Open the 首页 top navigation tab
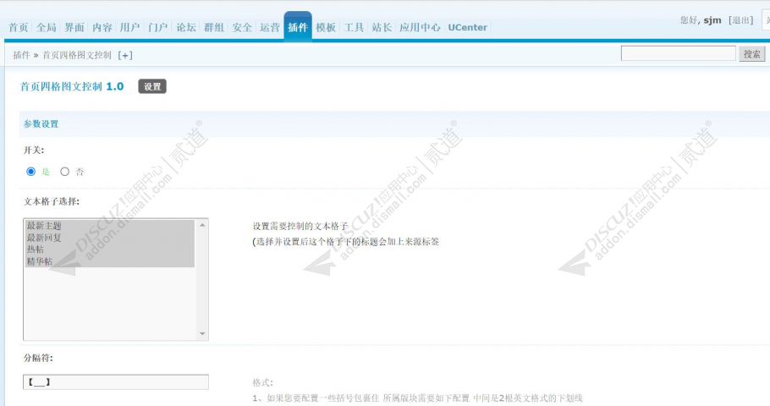770x406 pixels. pyautogui.click(x=18, y=28)
